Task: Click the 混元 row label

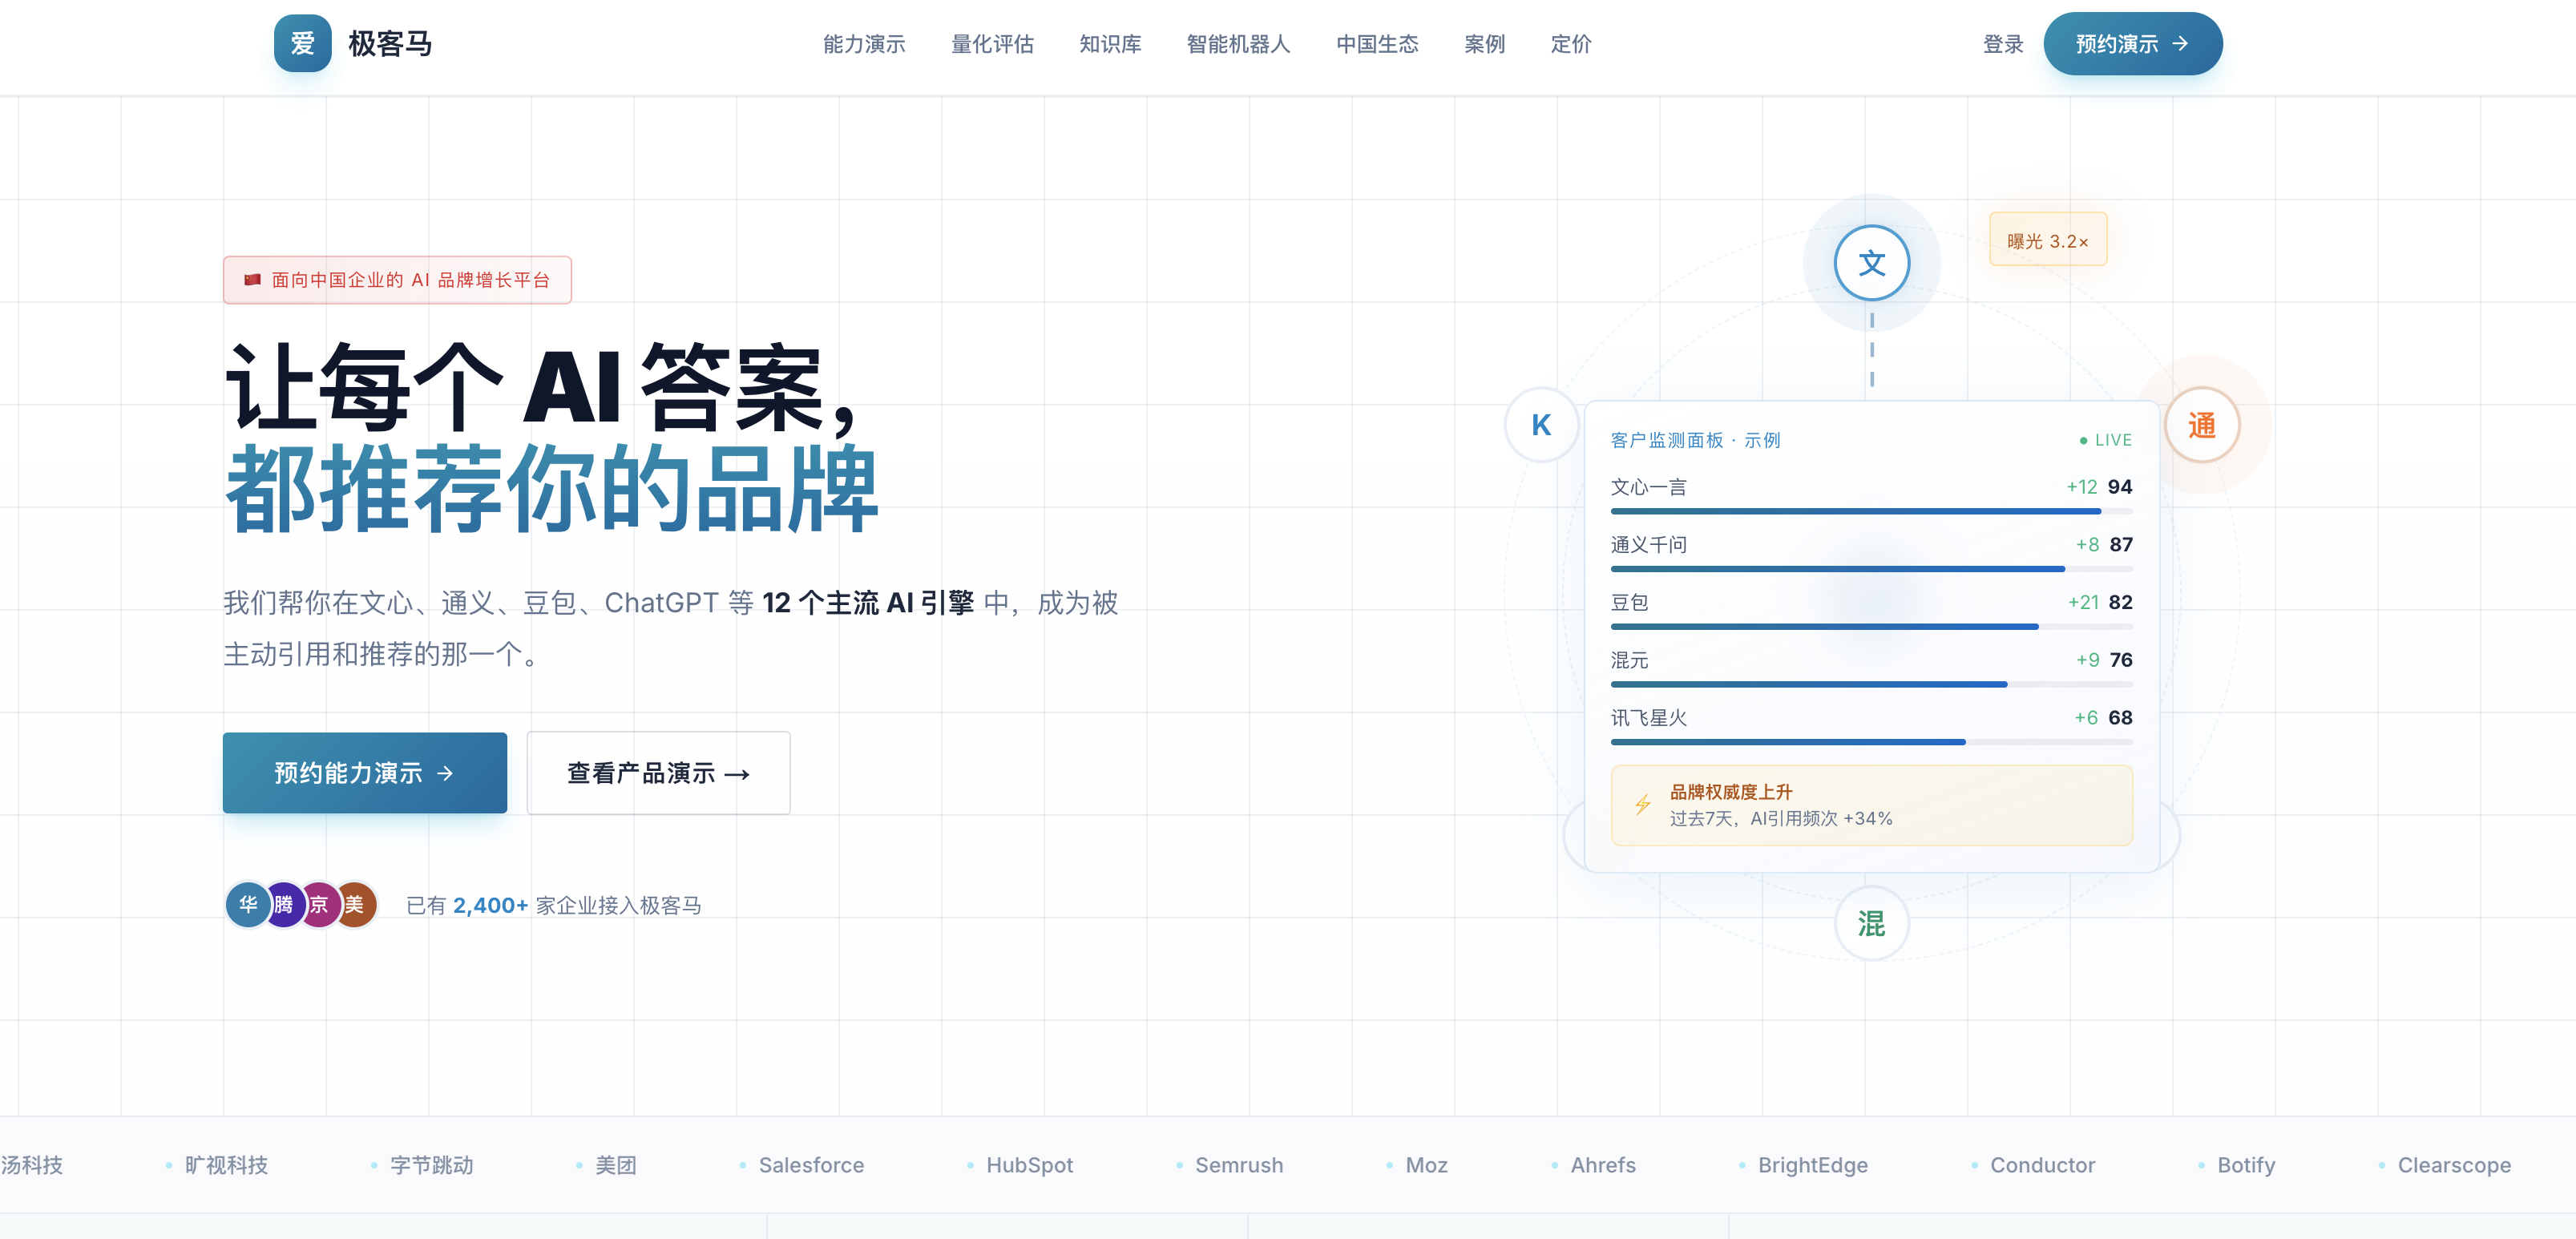Action: pyautogui.click(x=1629, y=660)
